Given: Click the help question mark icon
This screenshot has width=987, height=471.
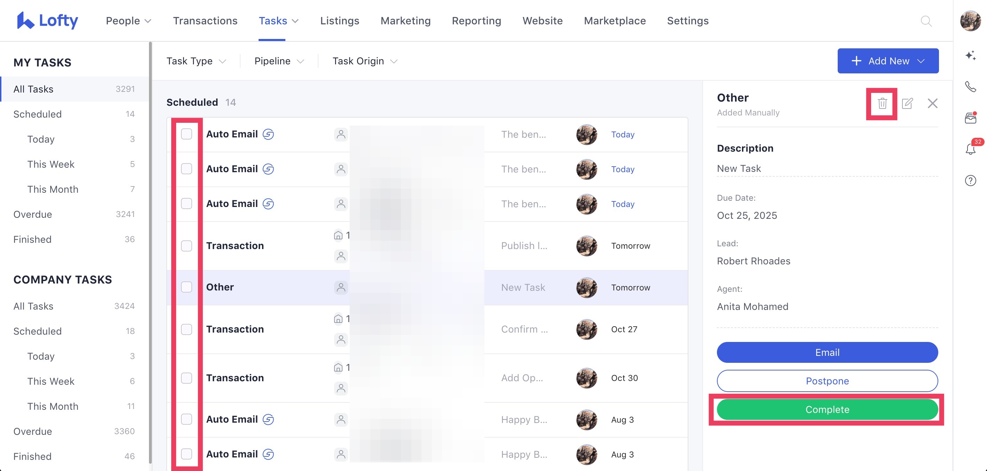Looking at the screenshot, I should 970,180.
